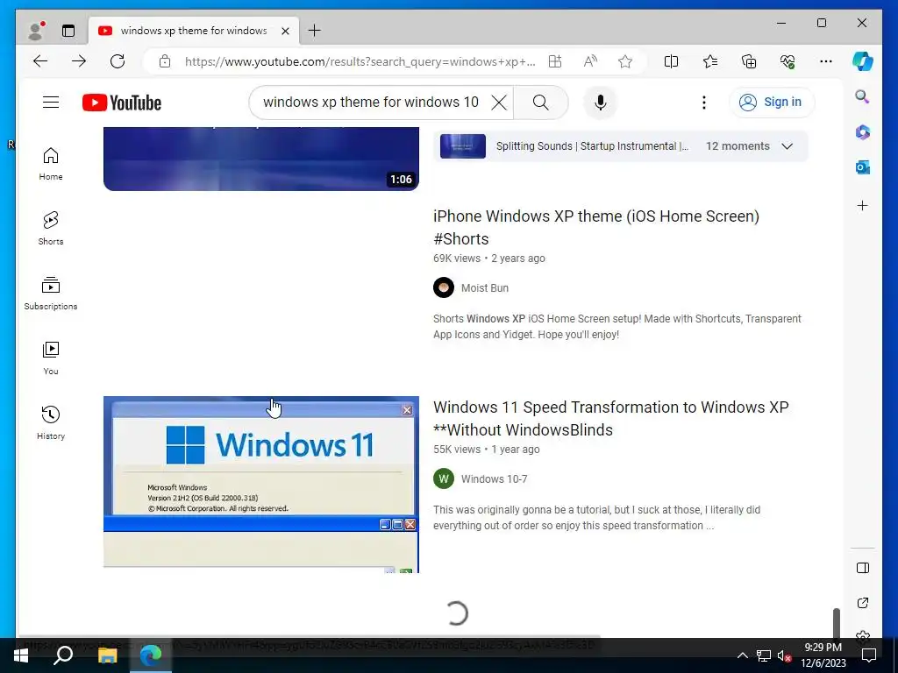Click in the YouTube search field
Viewport: 898px width, 673px height.
(371, 103)
